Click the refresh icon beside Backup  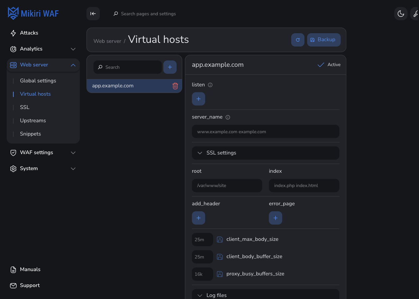point(298,40)
